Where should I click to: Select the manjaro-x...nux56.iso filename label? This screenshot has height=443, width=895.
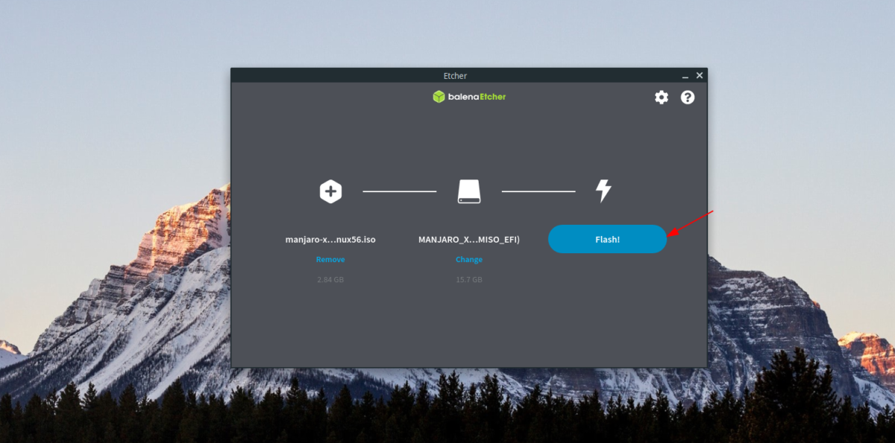point(330,239)
